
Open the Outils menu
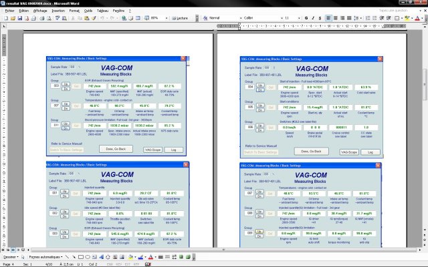88,11
